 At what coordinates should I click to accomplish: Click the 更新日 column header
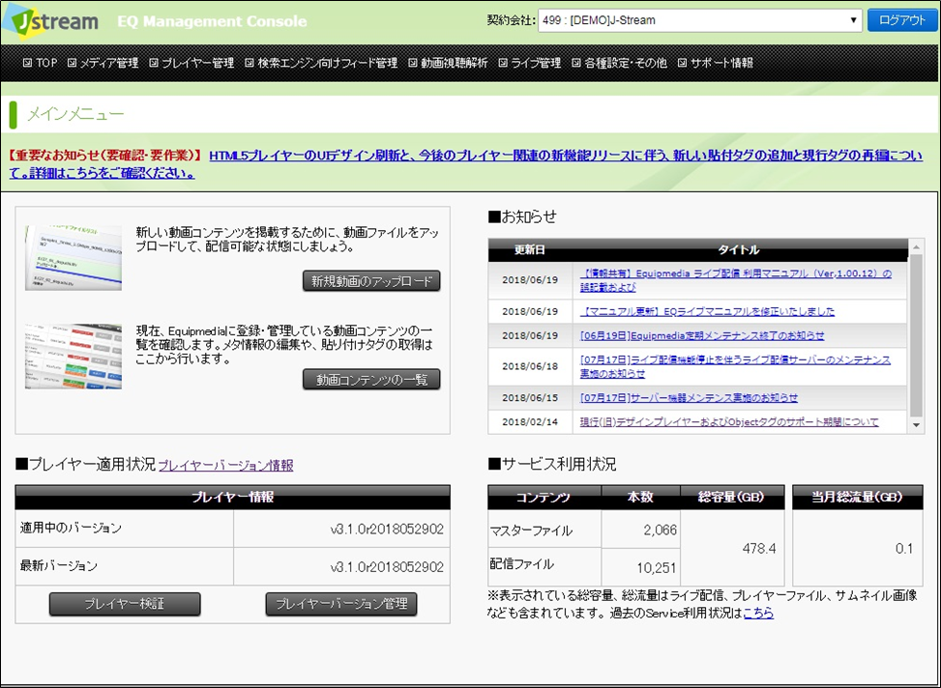click(x=530, y=250)
